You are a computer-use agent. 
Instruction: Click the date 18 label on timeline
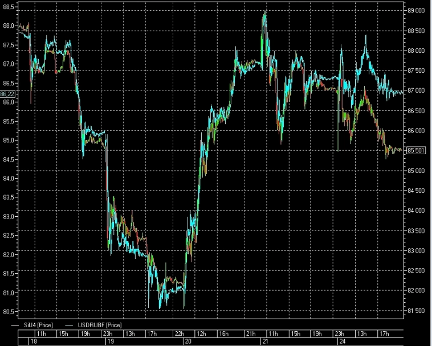coord(34,341)
